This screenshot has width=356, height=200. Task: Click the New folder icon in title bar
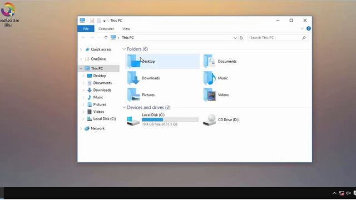point(99,21)
